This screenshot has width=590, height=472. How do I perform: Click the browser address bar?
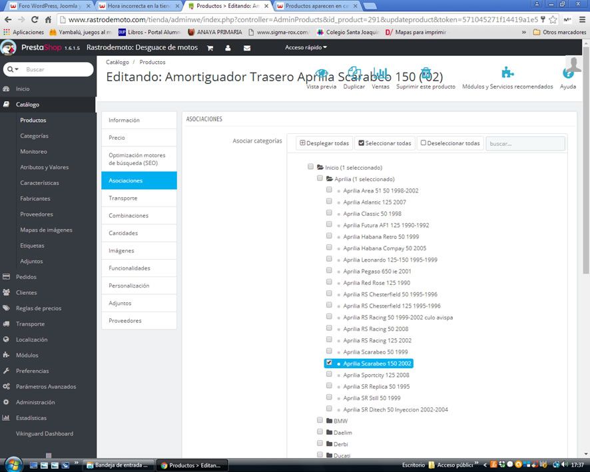click(302, 19)
